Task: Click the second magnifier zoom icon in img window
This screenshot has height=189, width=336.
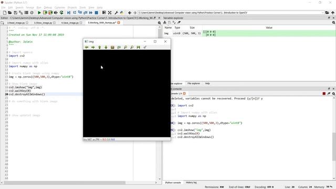Action: click(132, 47)
